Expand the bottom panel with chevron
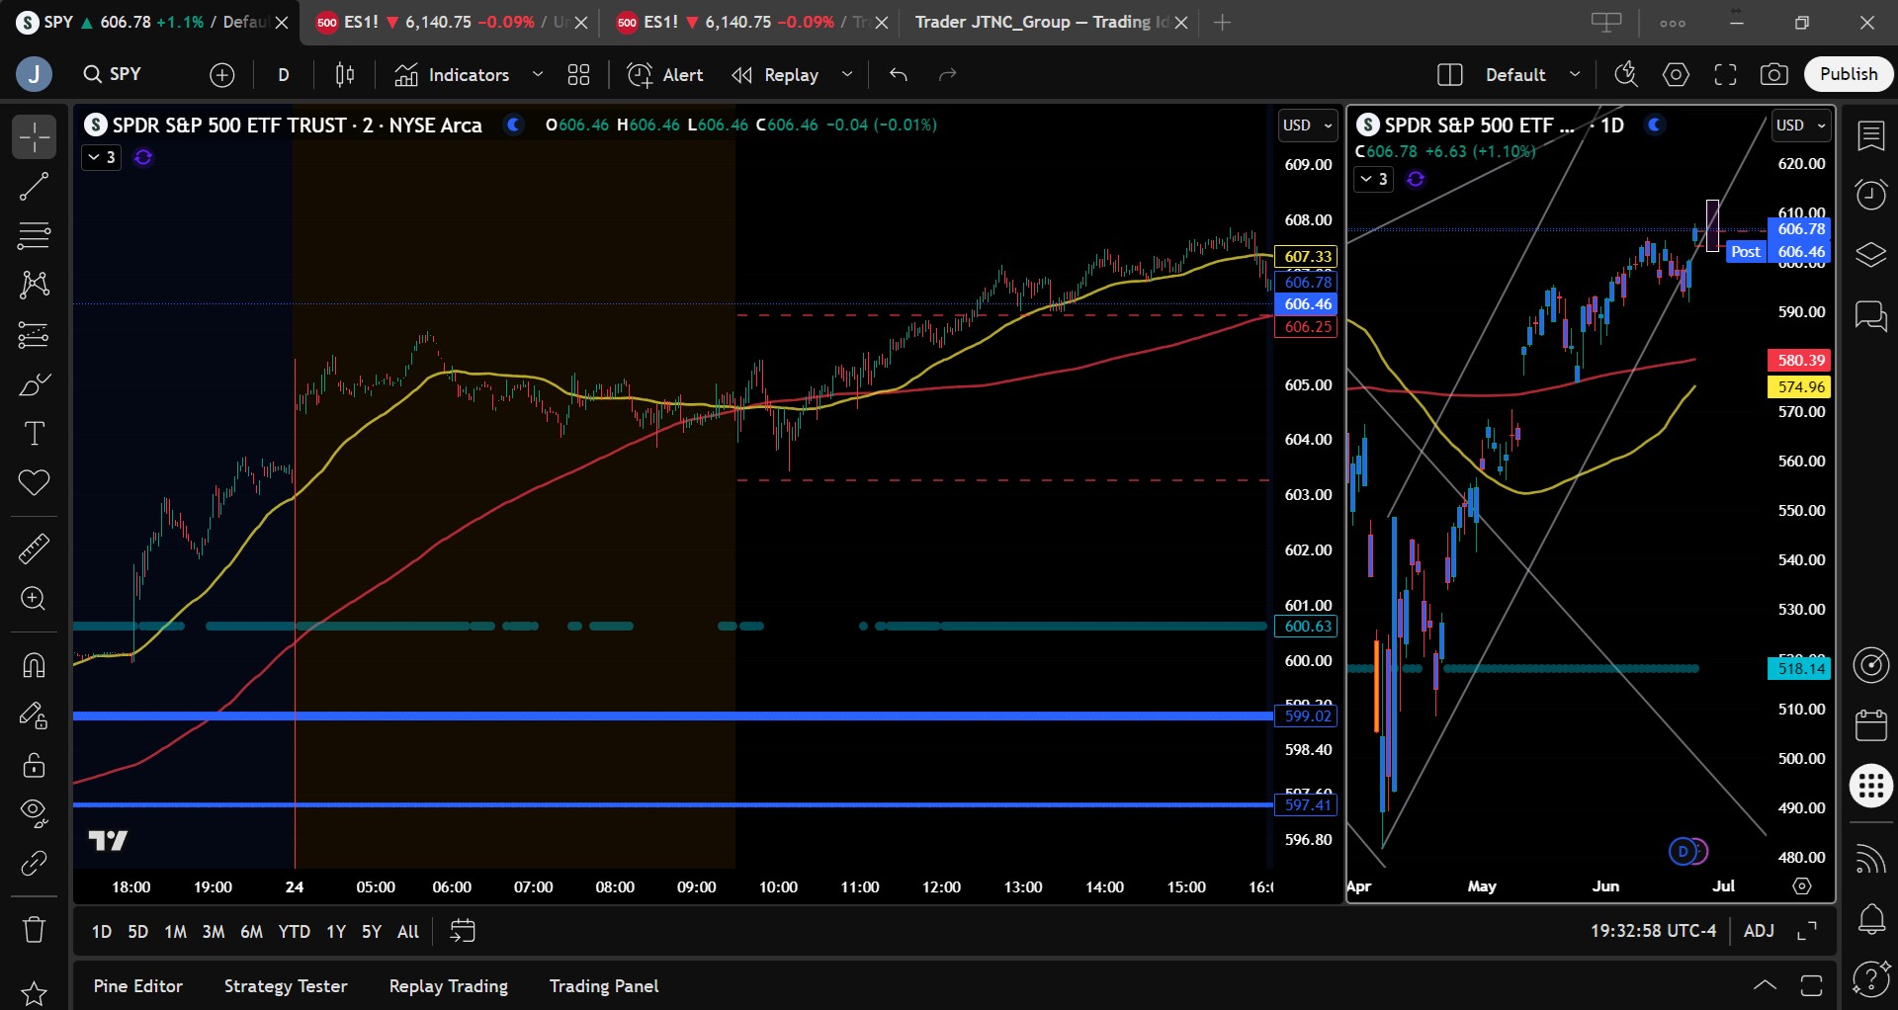Screen dimensions: 1898x1010 click(x=1765, y=985)
